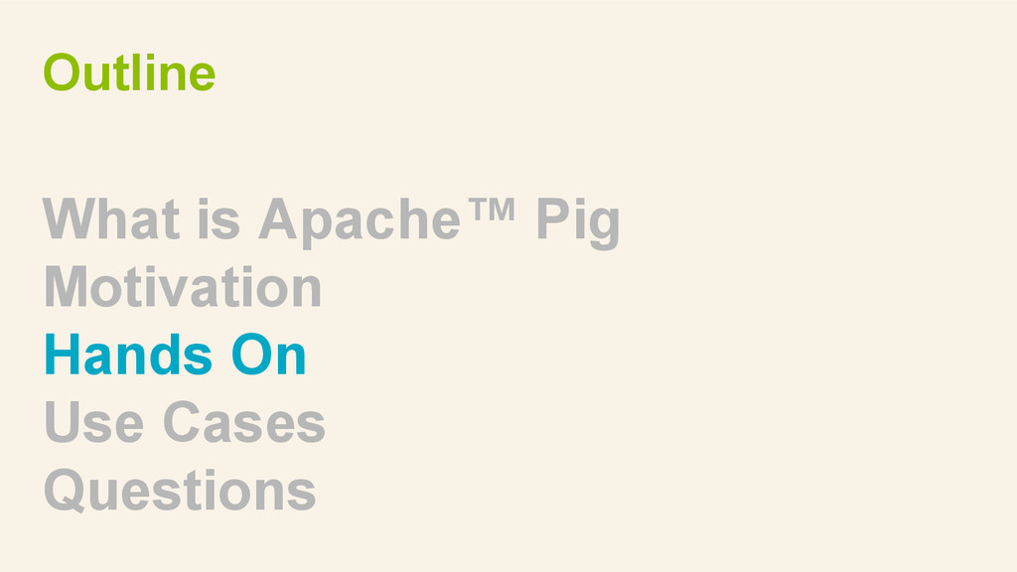Screen dimensions: 1017x572
Task: Click the capital Q in Questions
Action: (x=65, y=491)
